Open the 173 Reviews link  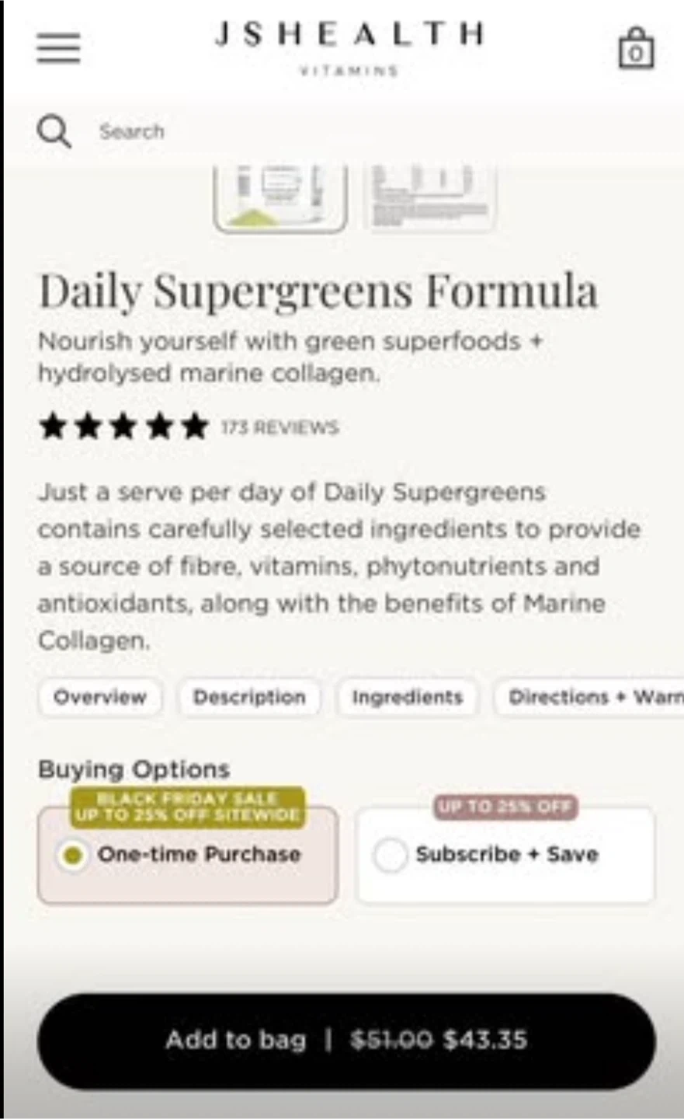pos(280,427)
